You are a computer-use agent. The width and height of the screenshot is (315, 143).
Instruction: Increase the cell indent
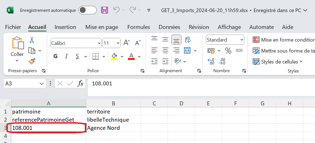point(165,62)
